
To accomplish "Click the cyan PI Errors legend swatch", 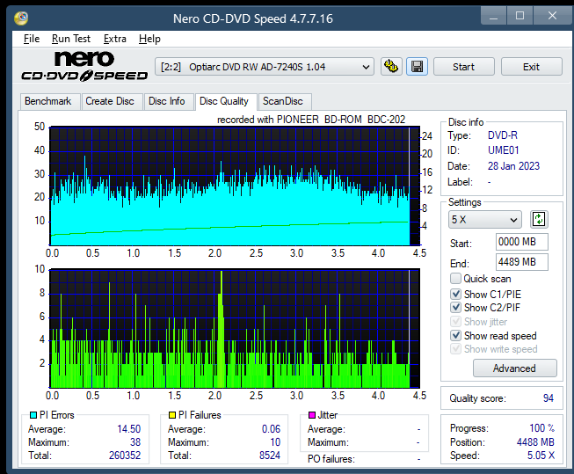I will pyautogui.click(x=33, y=415).
